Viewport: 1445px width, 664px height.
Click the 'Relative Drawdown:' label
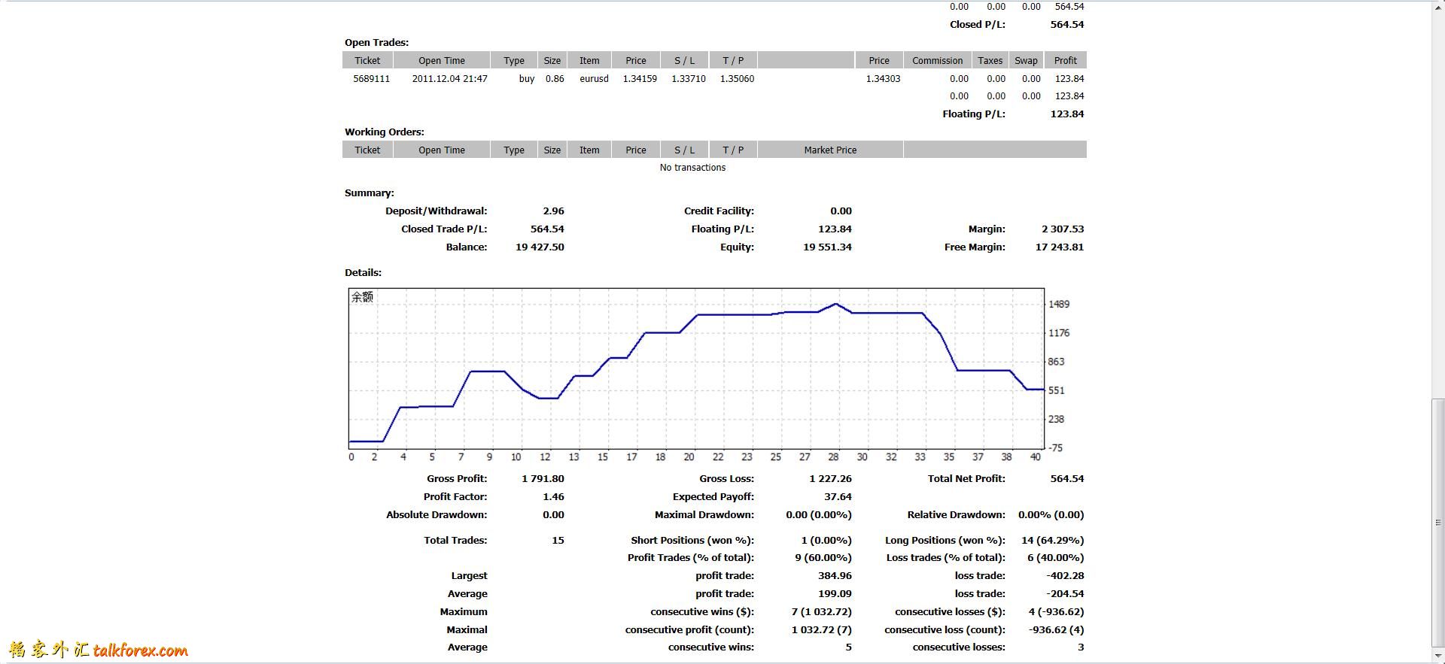tap(956, 514)
